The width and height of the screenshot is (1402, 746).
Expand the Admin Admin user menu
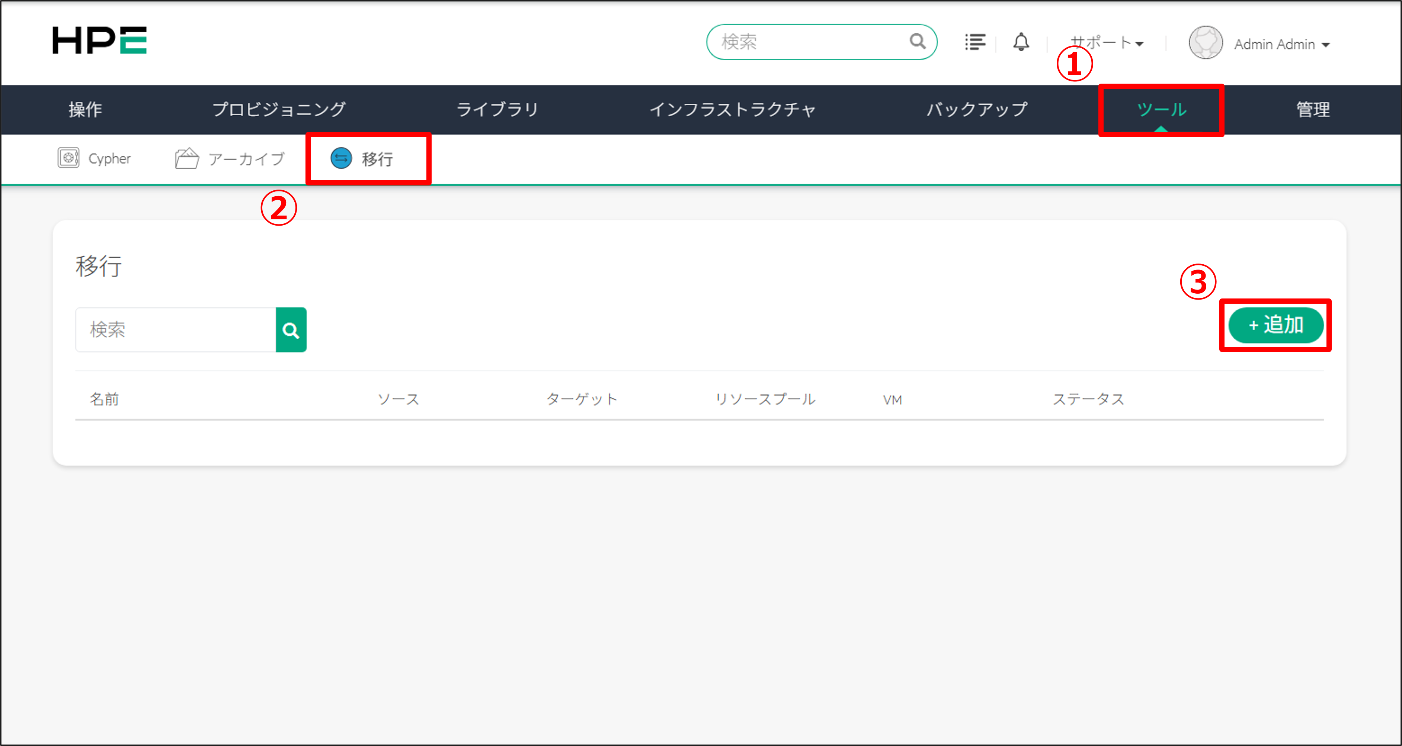point(1276,44)
